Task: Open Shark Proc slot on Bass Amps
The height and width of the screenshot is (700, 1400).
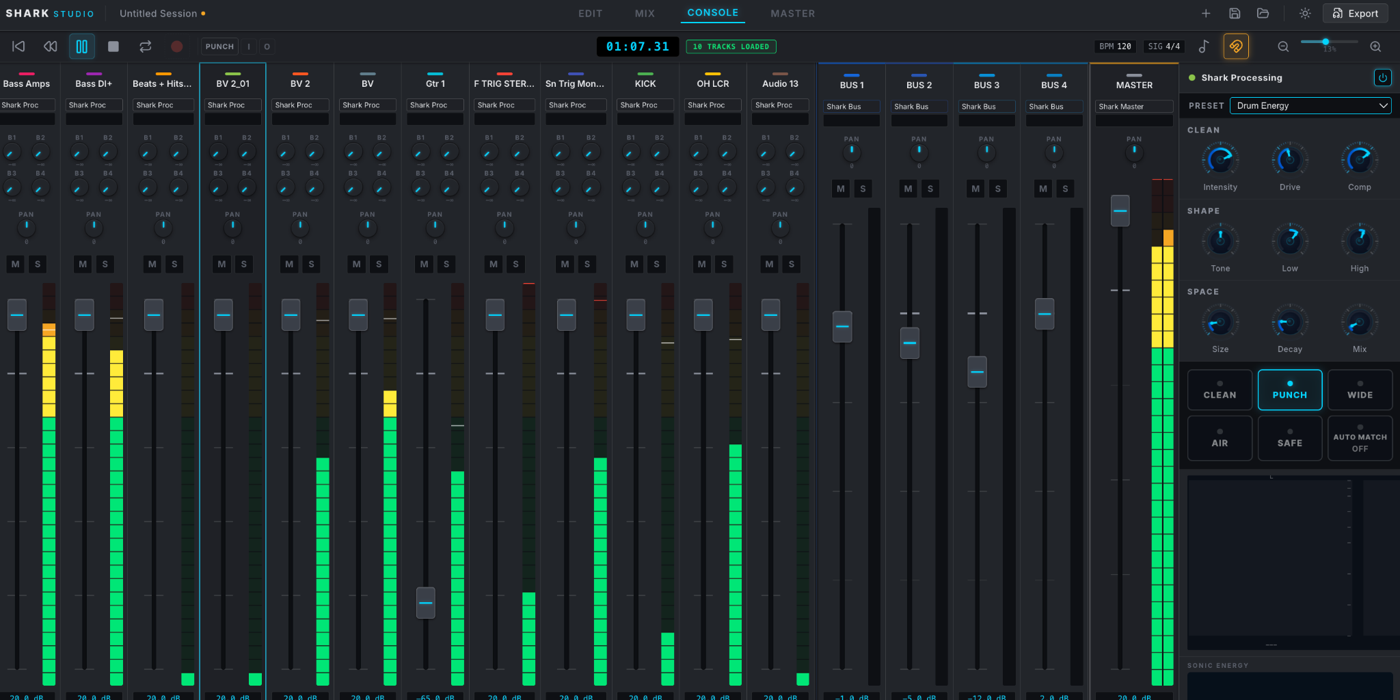Action: click(27, 105)
